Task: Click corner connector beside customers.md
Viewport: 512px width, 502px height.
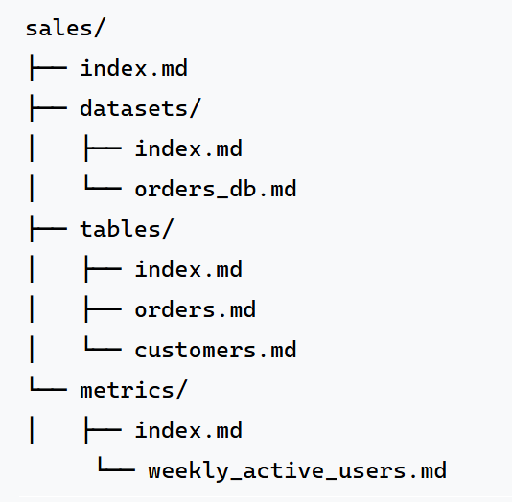Action: click(x=103, y=344)
